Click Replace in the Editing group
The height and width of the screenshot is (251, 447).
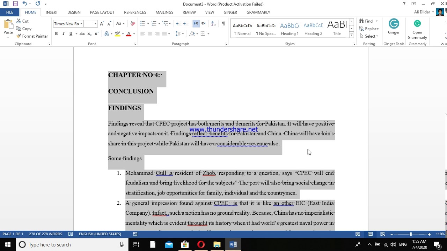click(x=369, y=29)
